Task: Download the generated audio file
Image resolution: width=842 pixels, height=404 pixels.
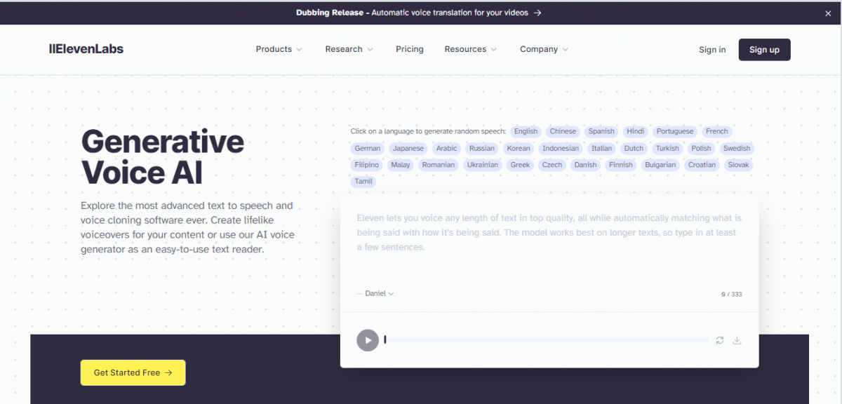Action: [x=737, y=340]
